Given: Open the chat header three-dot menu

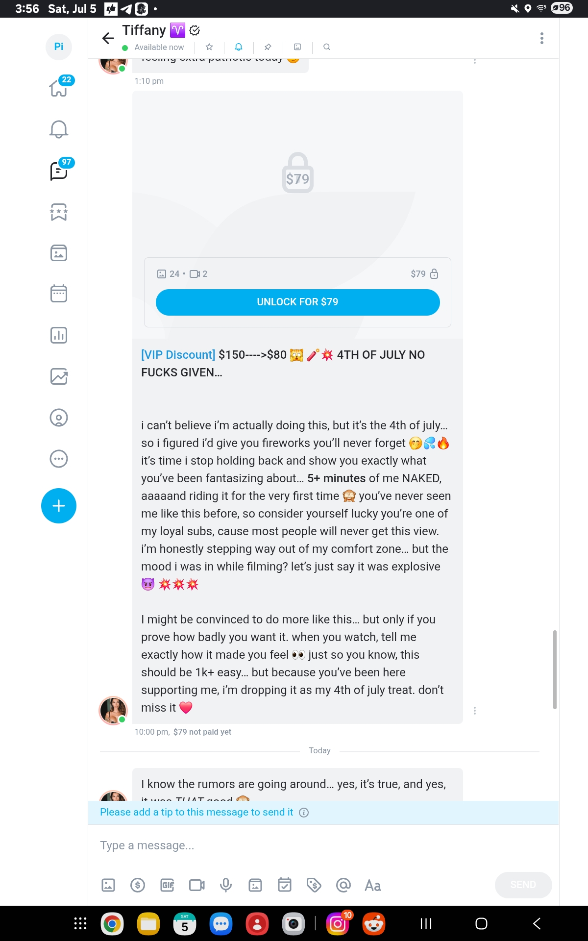Looking at the screenshot, I should point(541,38).
